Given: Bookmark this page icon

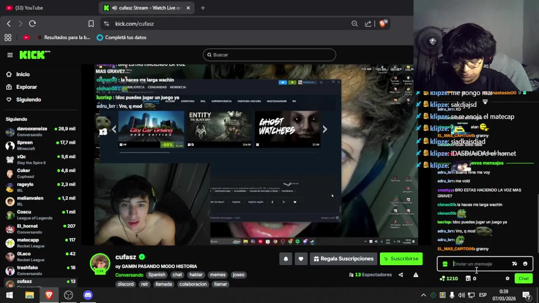Looking at the screenshot, I should 91,24.
